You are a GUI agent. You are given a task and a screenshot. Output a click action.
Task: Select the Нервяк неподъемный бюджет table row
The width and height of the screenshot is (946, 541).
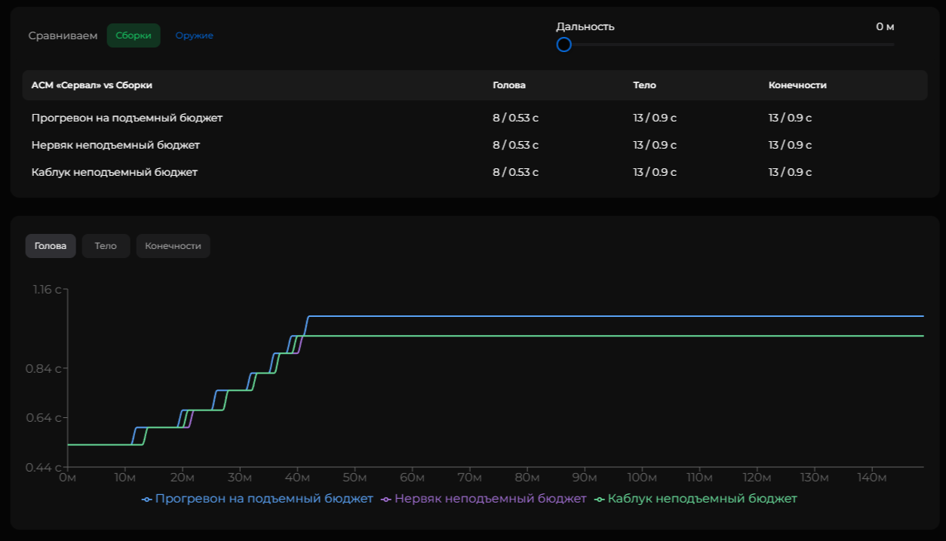tap(115, 145)
